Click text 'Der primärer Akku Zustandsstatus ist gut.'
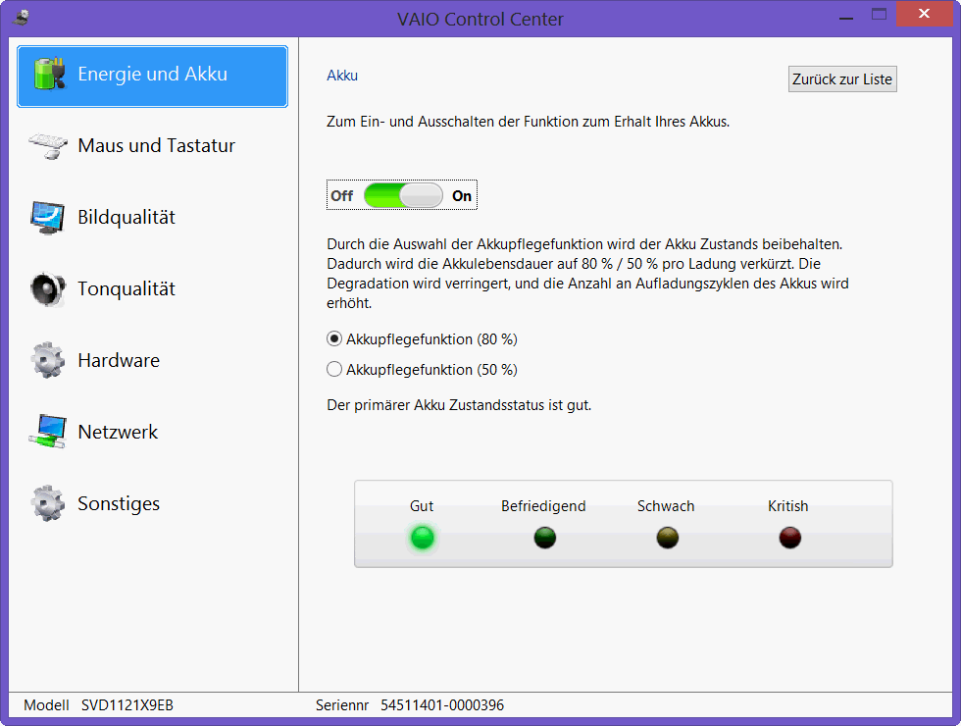 [459, 405]
